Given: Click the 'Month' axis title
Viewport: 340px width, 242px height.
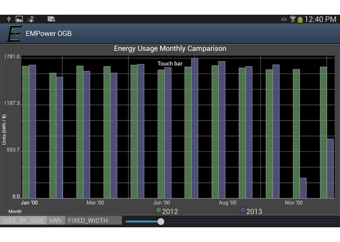Looking at the screenshot, I should (15, 212).
